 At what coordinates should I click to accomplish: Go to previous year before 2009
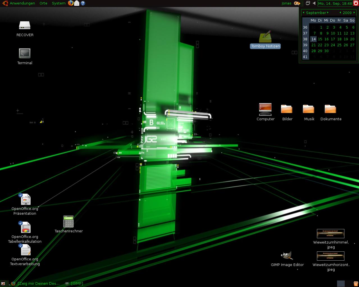coord(340,13)
